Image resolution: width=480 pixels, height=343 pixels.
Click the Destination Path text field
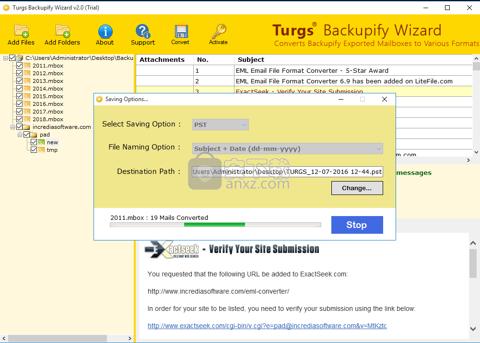click(287, 171)
